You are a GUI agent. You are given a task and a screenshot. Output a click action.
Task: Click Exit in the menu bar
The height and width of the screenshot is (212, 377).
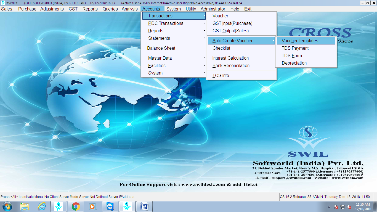coord(248,9)
